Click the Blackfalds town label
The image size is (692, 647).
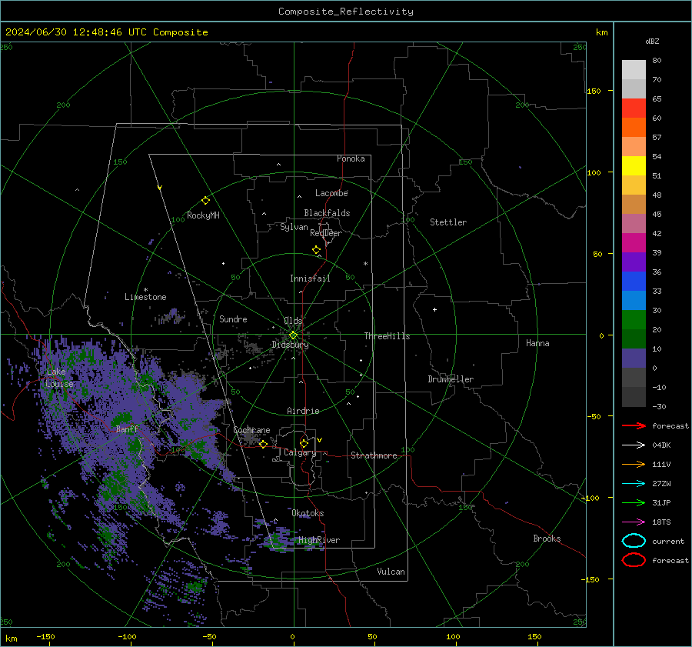point(327,213)
